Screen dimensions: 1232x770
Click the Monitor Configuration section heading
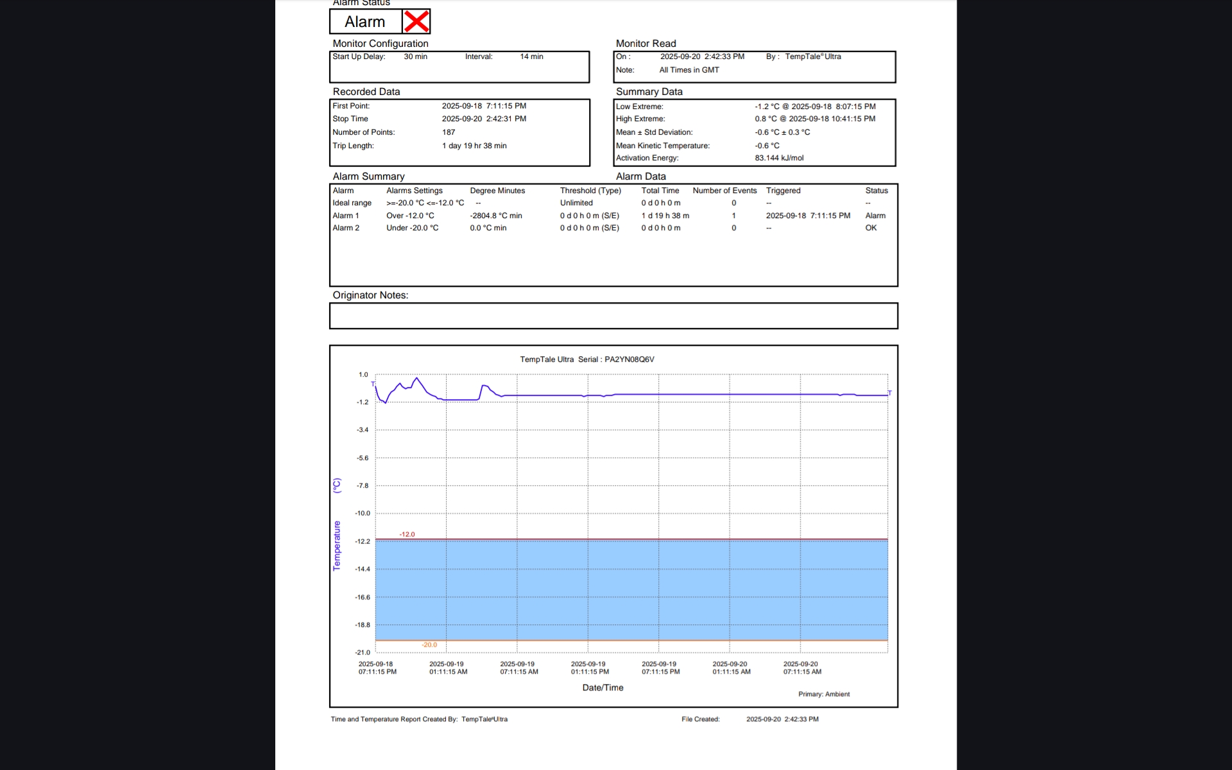click(380, 44)
